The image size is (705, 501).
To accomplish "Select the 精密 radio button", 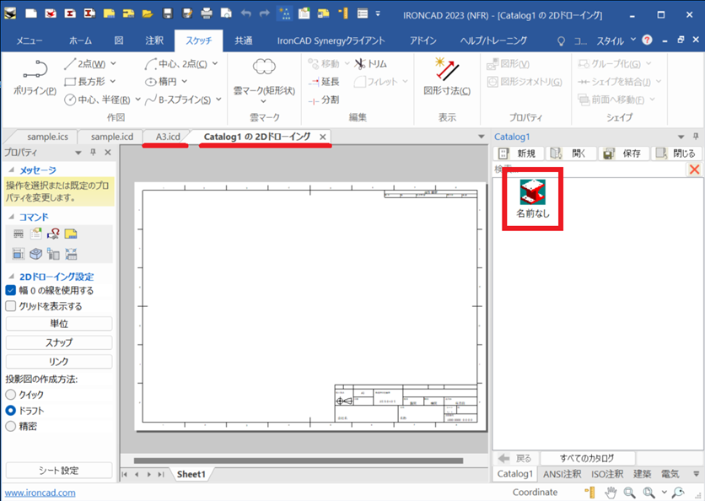I will tap(11, 426).
